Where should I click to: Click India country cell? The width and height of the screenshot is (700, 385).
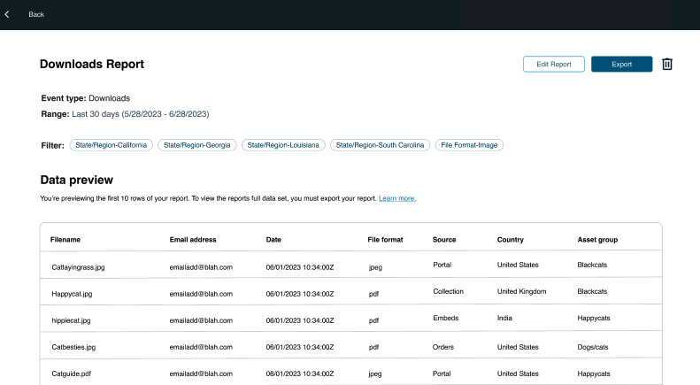coord(505,318)
